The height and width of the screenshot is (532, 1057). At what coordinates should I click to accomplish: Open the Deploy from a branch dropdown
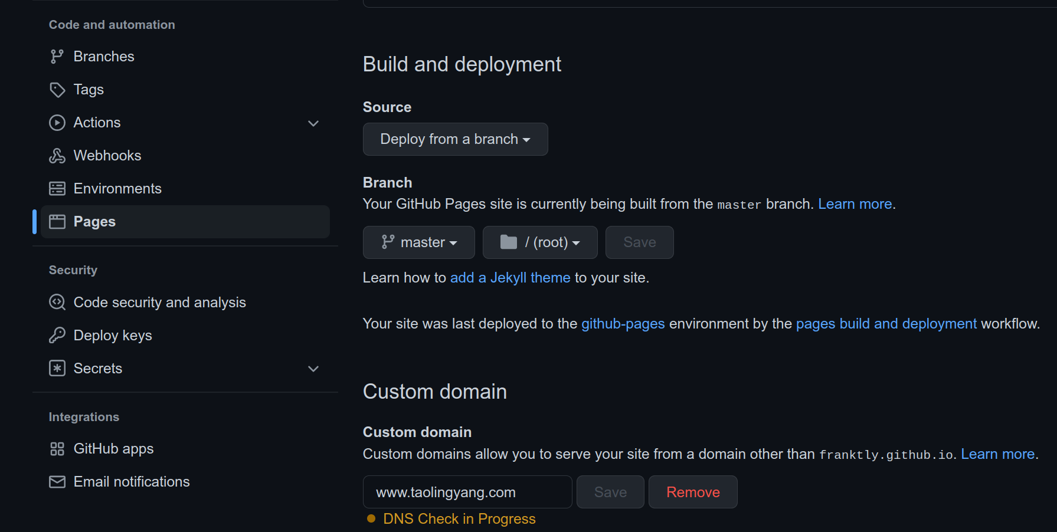click(x=455, y=139)
